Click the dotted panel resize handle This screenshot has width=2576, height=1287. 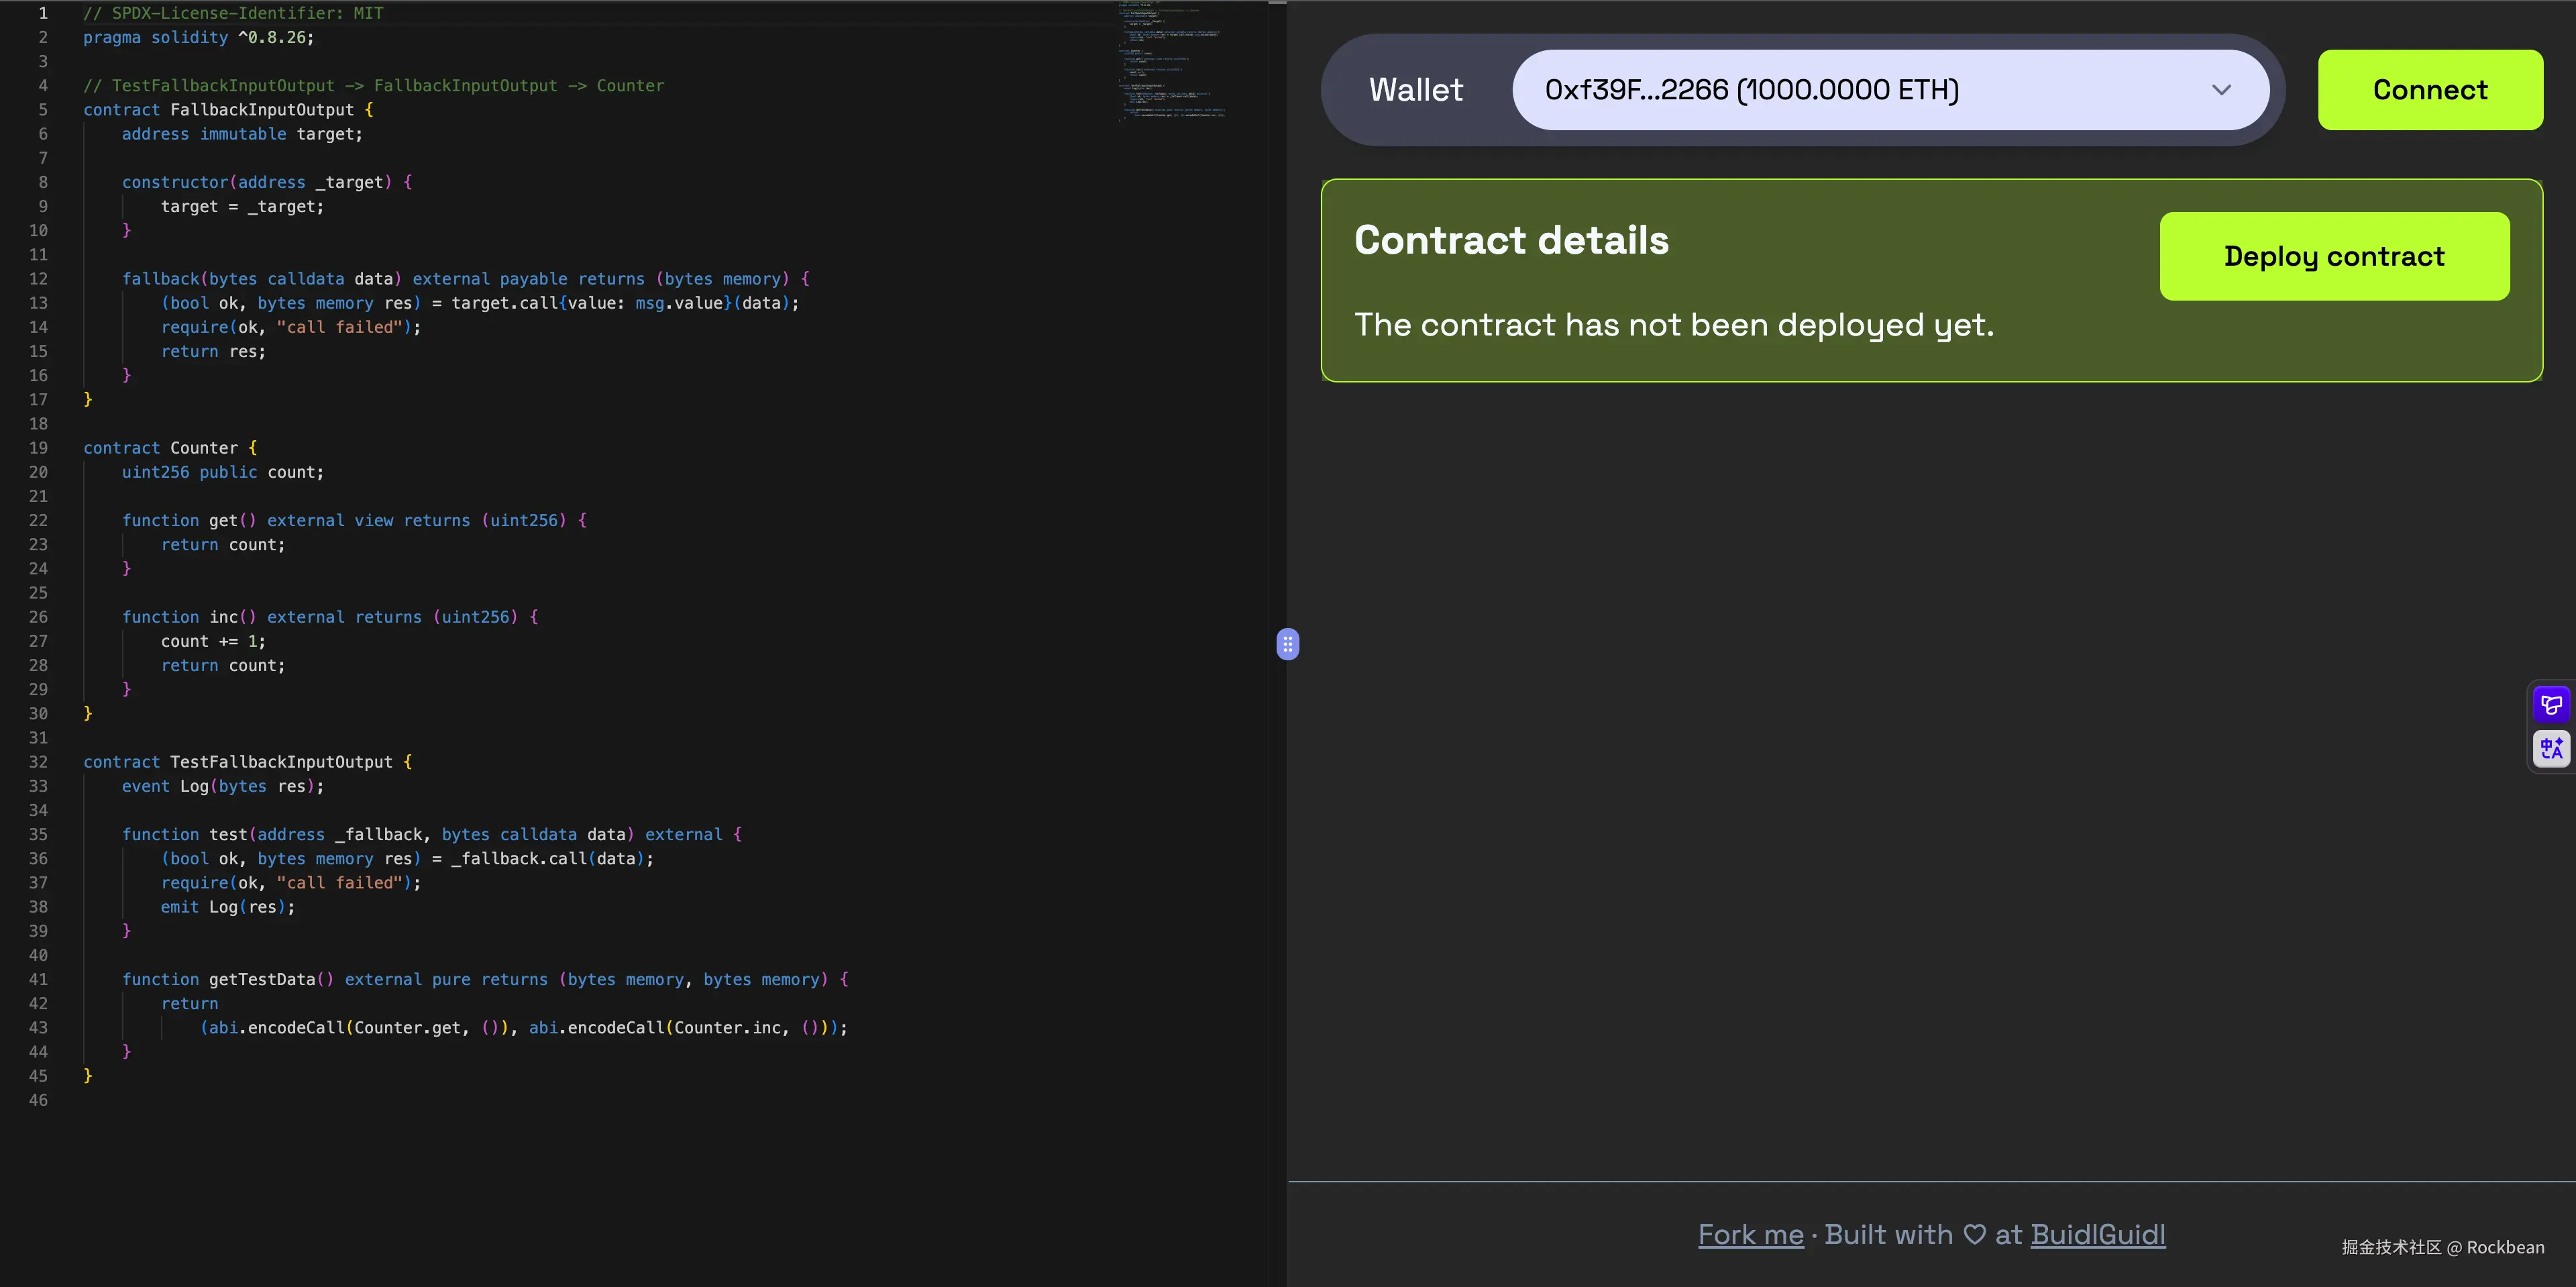[x=1287, y=644]
